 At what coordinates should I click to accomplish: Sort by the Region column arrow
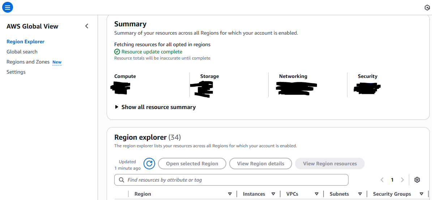[230, 194]
